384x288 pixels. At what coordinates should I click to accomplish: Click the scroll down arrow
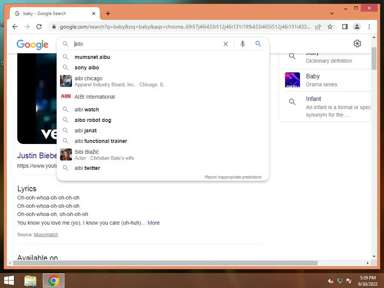pos(374,256)
